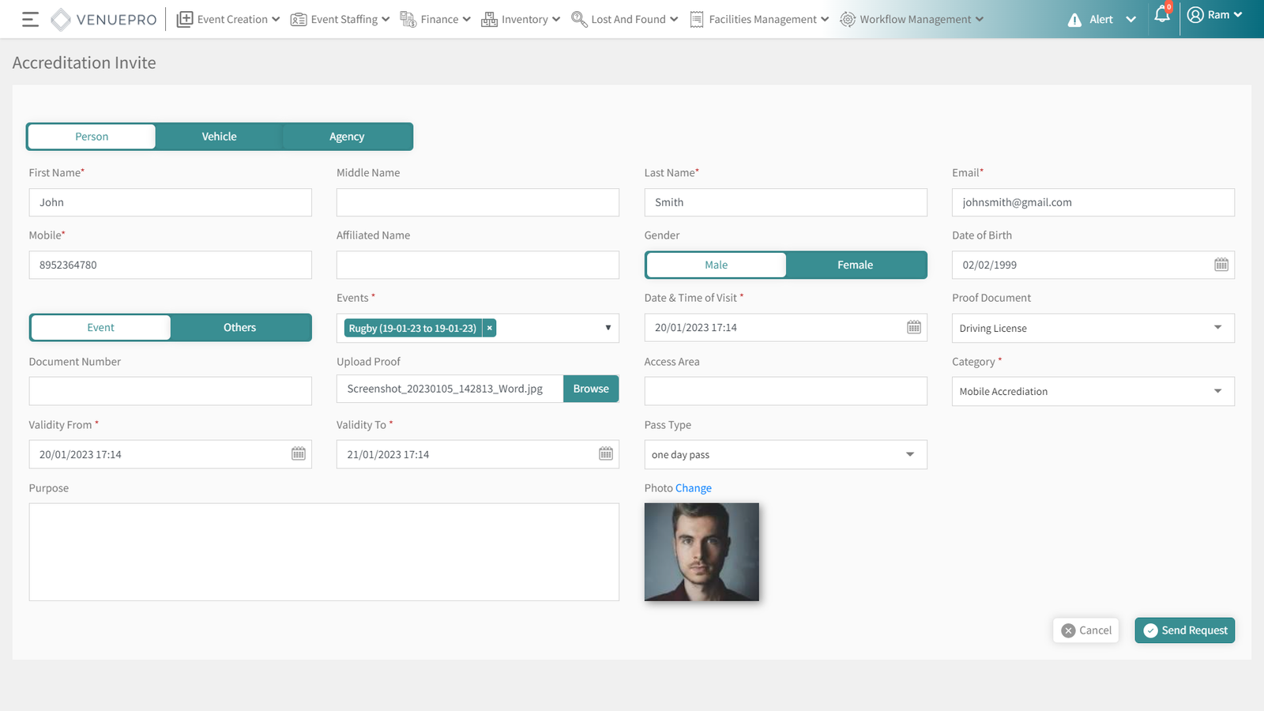Select the Male gender option

click(x=716, y=265)
